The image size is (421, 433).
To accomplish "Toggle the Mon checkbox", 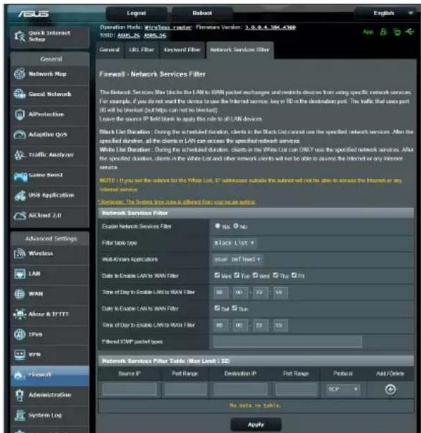I will [218, 275].
